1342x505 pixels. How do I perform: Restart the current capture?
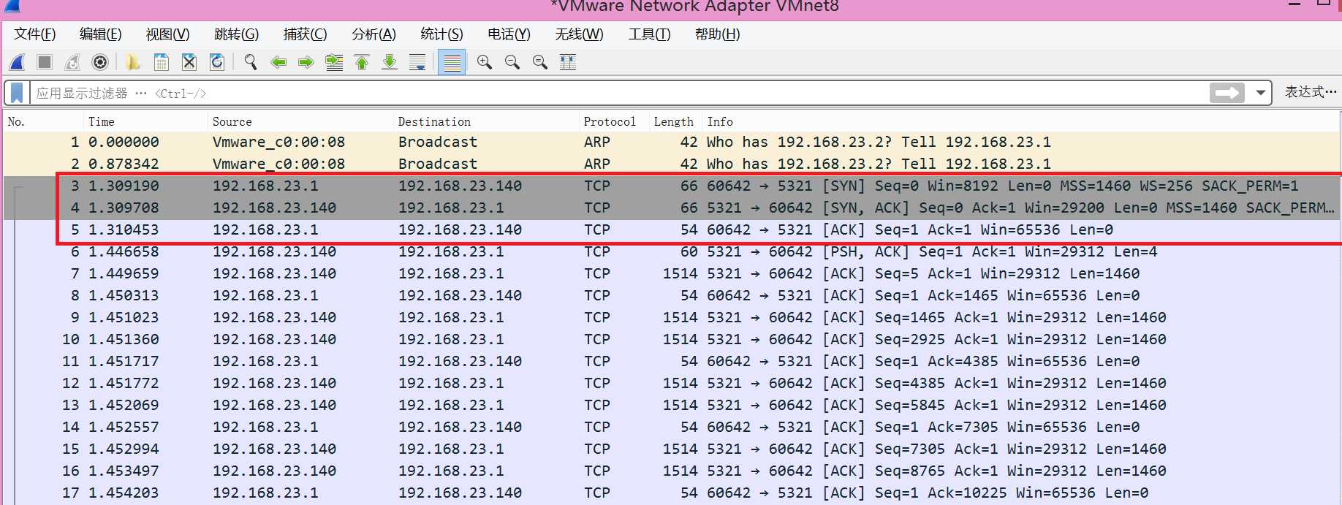point(72,62)
